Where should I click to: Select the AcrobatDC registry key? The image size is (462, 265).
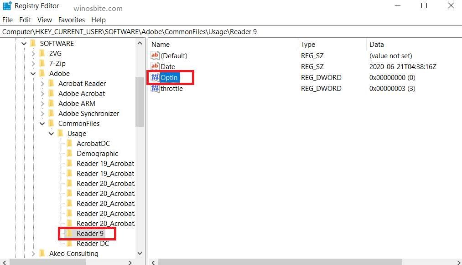69,143
